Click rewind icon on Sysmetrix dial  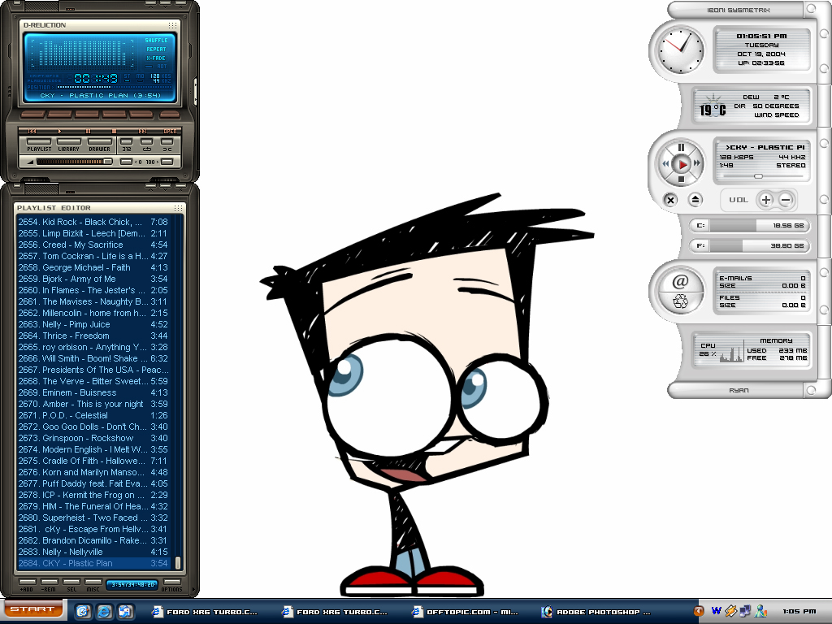(x=665, y=164)
